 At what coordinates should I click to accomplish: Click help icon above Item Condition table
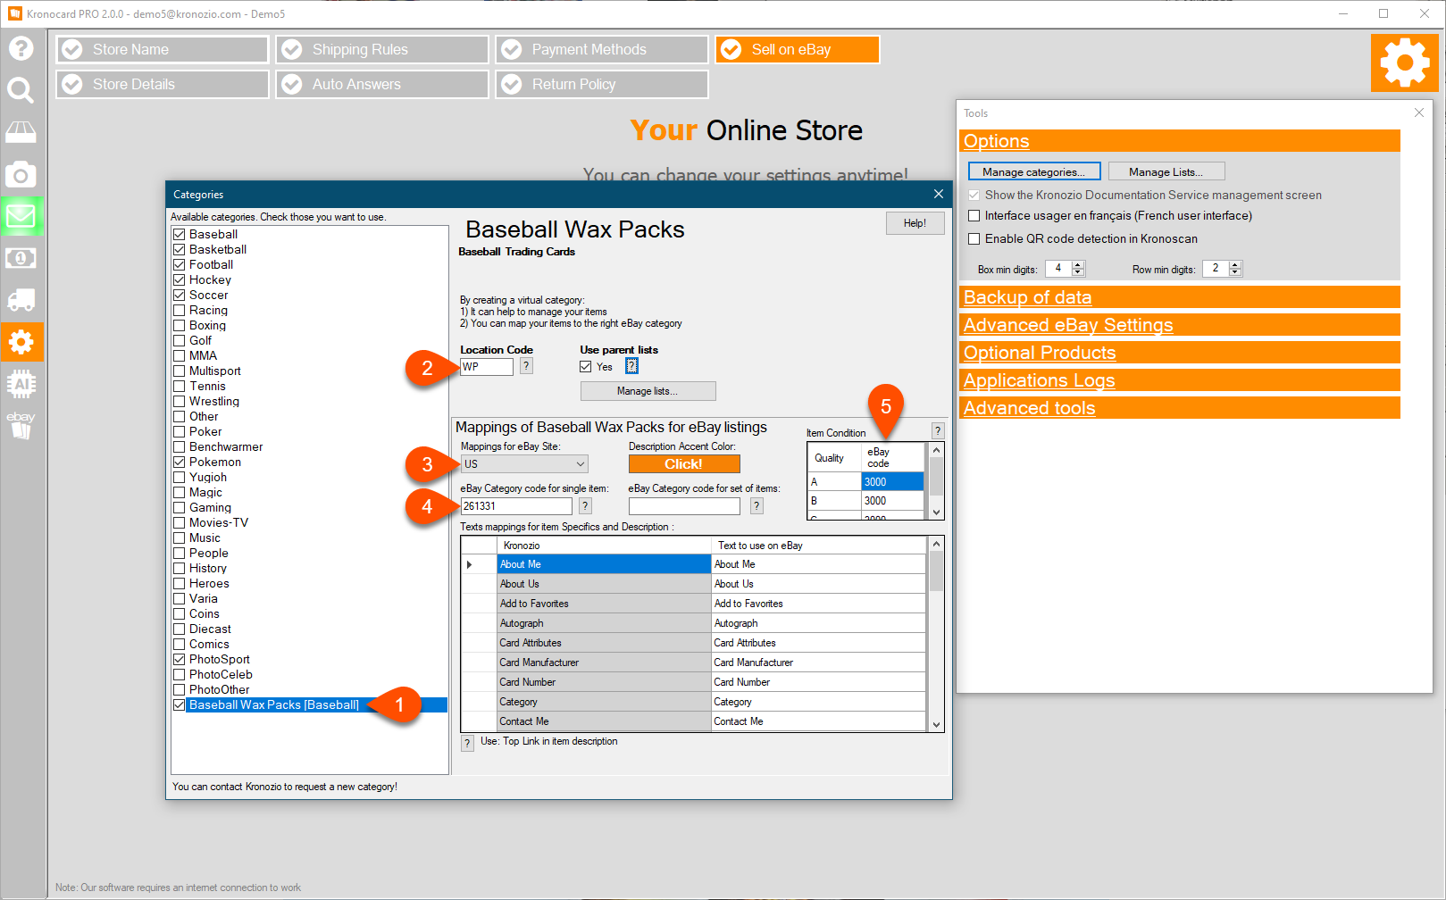(938, 430)
